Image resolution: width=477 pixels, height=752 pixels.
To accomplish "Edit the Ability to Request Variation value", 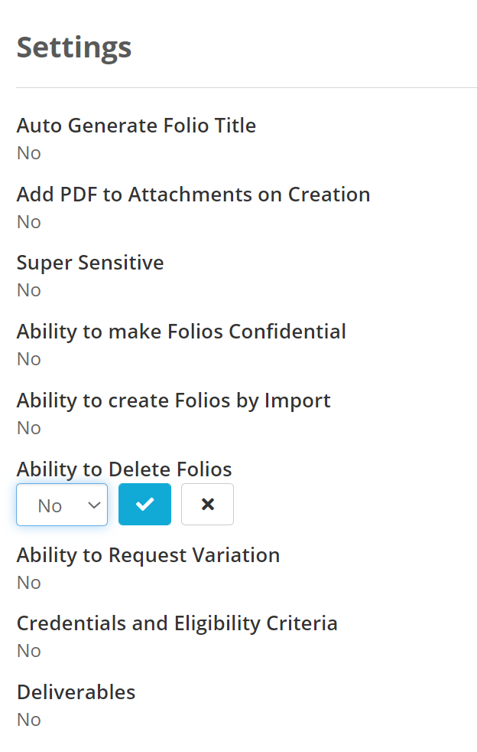I will (x=29, y=583).
